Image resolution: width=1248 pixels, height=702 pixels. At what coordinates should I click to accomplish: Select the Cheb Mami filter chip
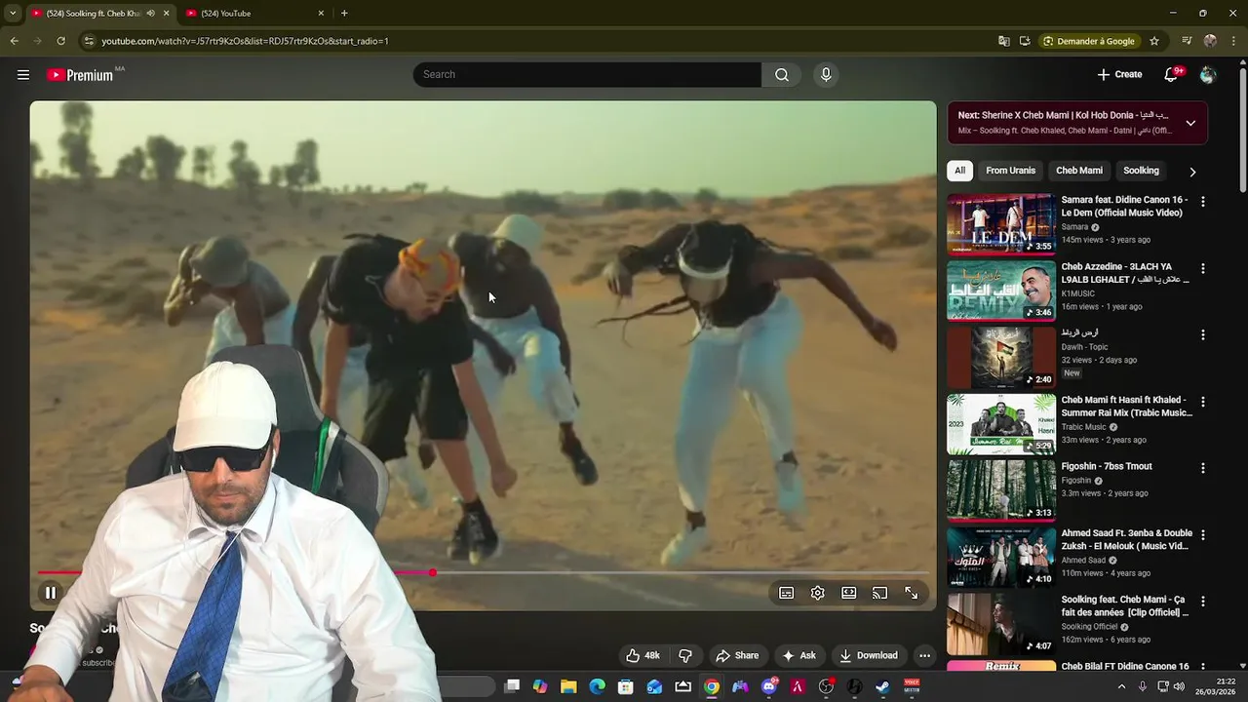pyautogui.click(x=1079, y=171)
